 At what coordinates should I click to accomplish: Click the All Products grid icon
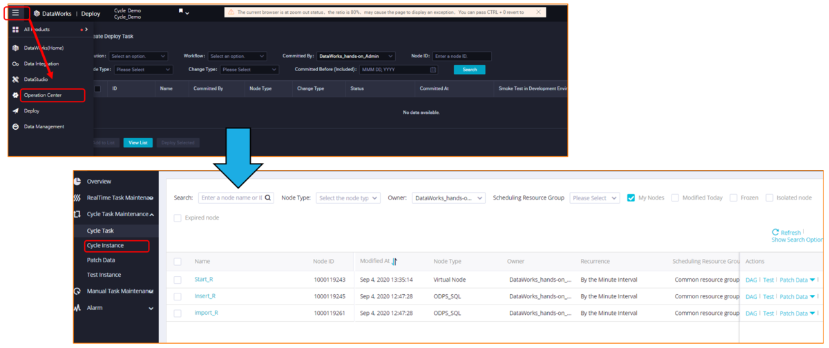pos(15,30)
